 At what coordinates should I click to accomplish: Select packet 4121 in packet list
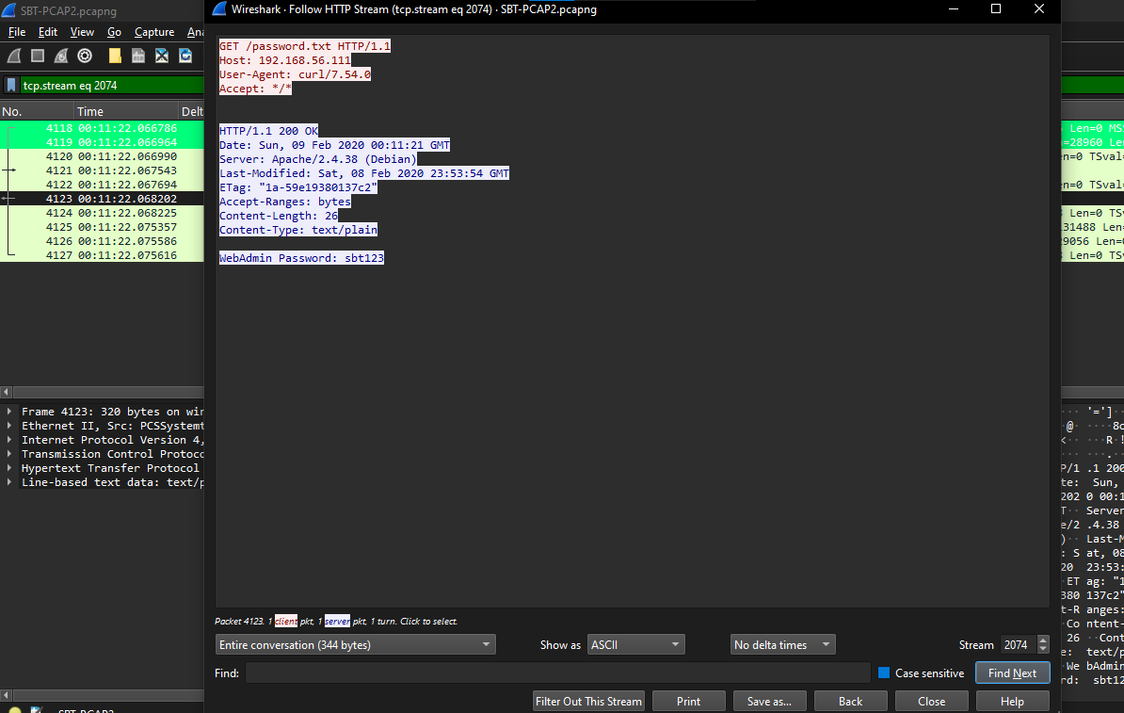(102, 170)
